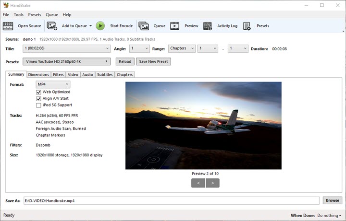346x221 pixels.
Task: Click the Browse button
Action: (x=332, y=200)
